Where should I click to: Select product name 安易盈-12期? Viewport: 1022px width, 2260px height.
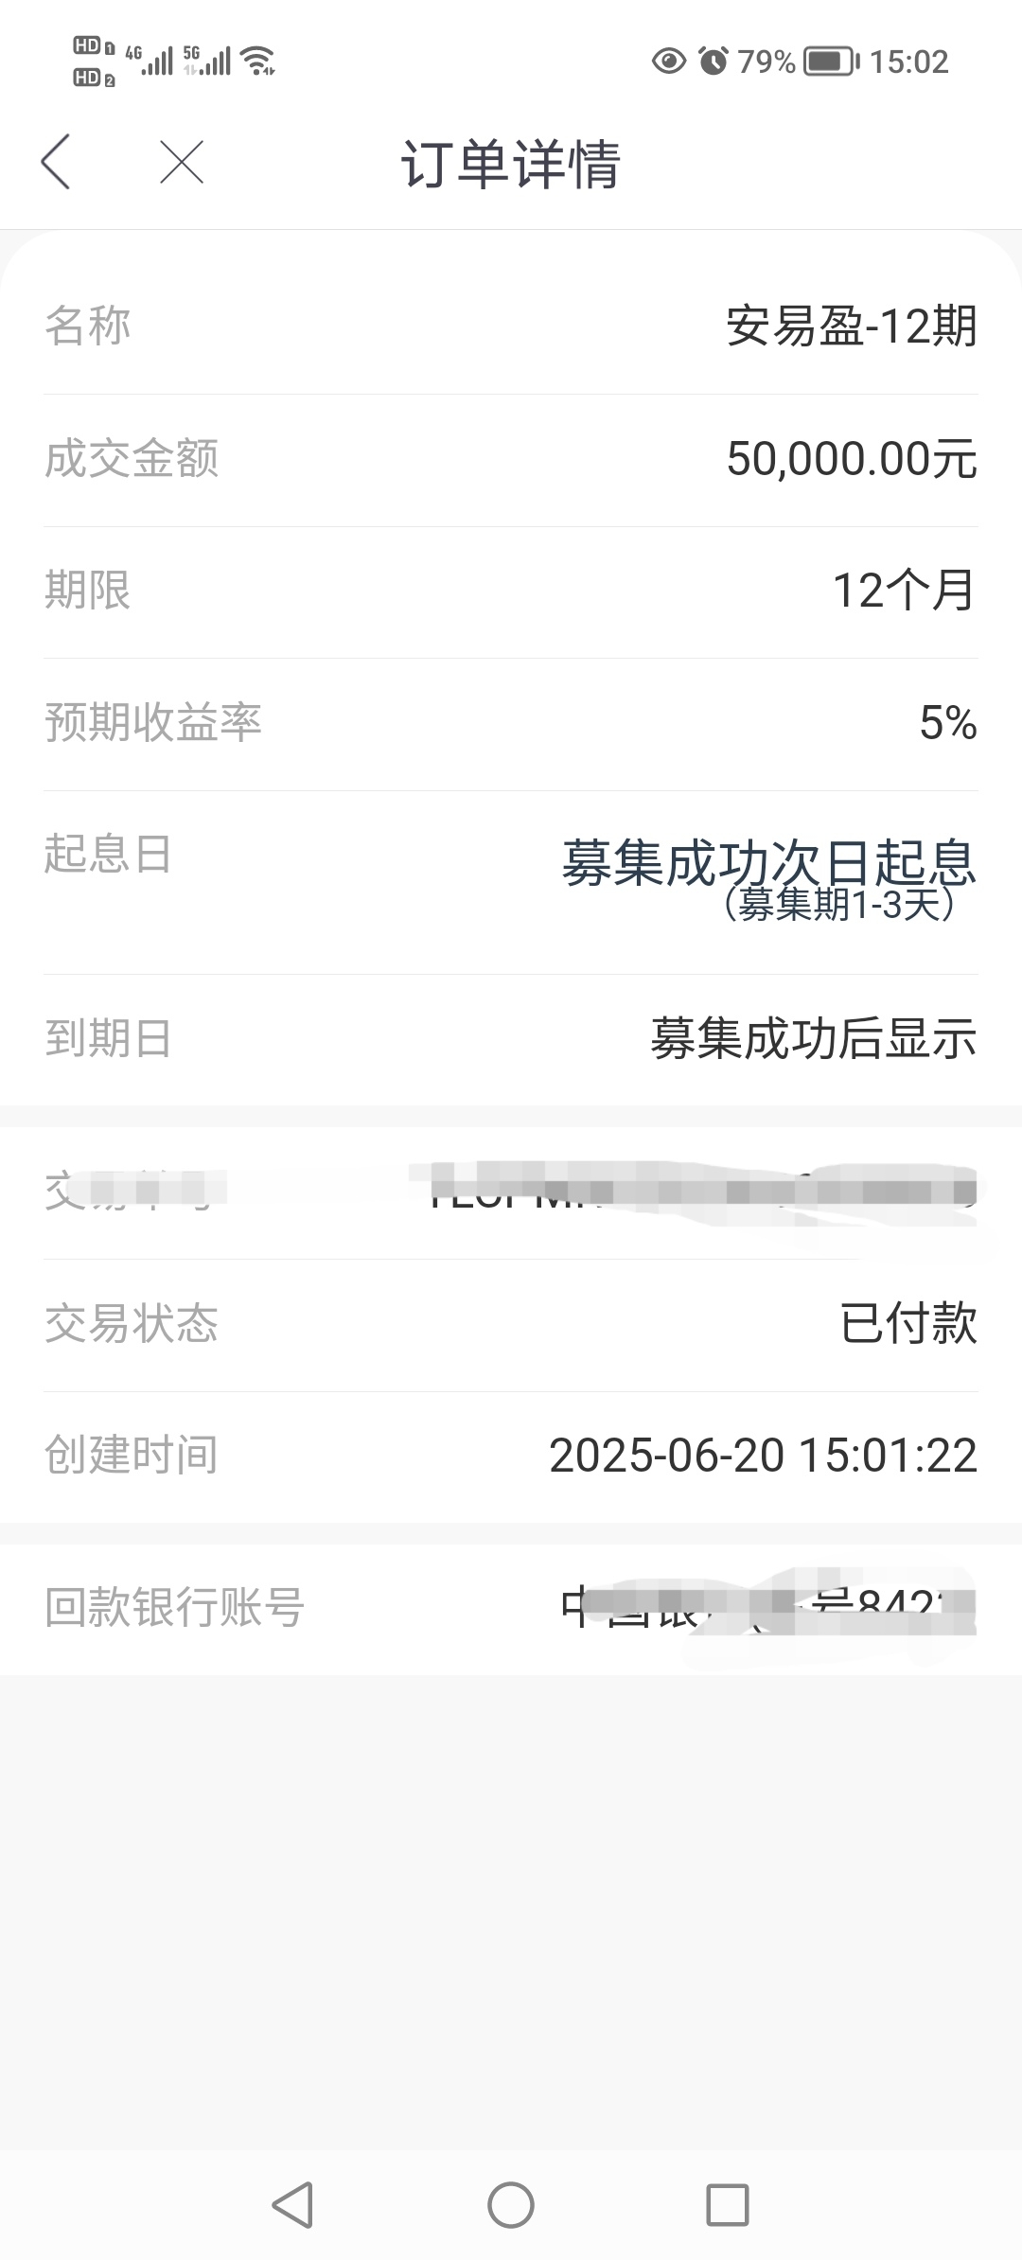pos(852,327)
